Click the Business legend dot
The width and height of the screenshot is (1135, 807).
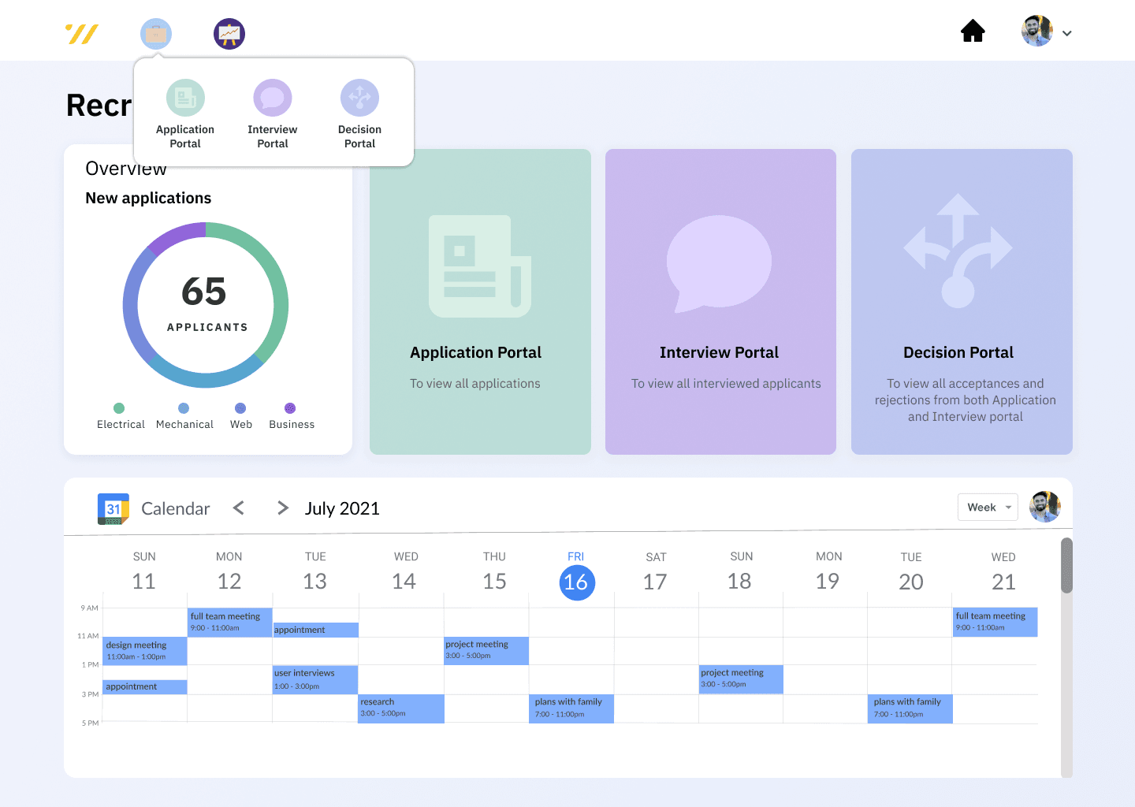coord(290,408)
